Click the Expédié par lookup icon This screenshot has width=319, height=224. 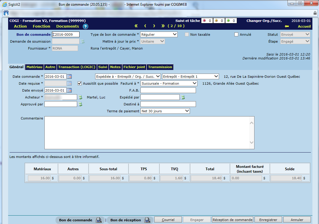pos(182,97)
